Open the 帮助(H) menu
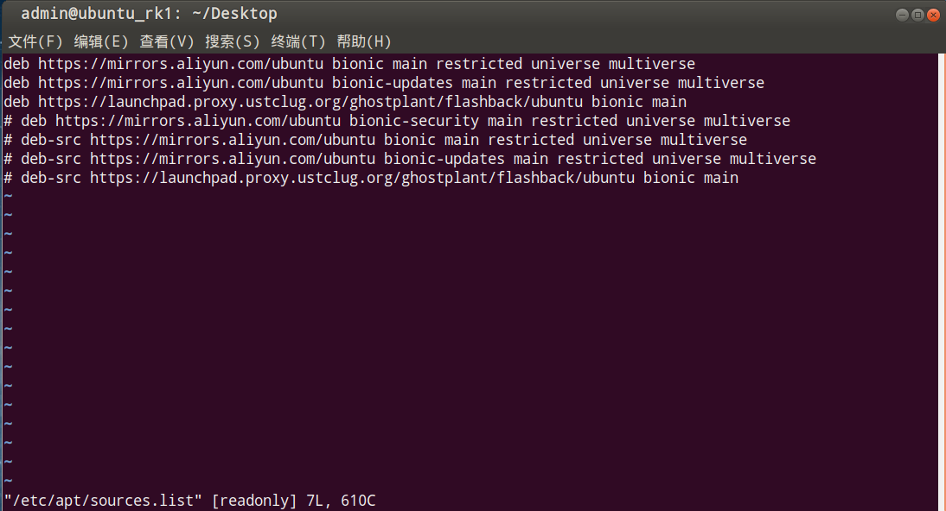This screenshot has width=946, height=511. 364,41
